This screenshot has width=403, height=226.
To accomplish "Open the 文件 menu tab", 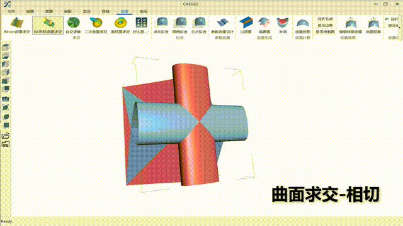I will 11,11.
